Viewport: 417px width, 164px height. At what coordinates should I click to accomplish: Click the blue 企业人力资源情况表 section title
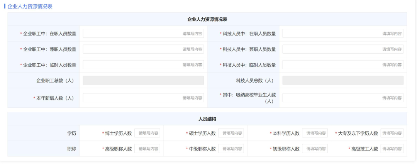click(30, 7)
